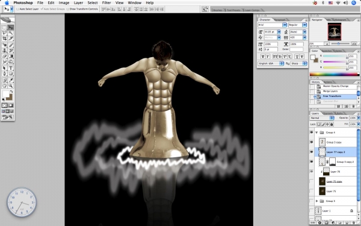
Task: Select the Rectangular Marquee tool
Action: (x=4, y=28)
